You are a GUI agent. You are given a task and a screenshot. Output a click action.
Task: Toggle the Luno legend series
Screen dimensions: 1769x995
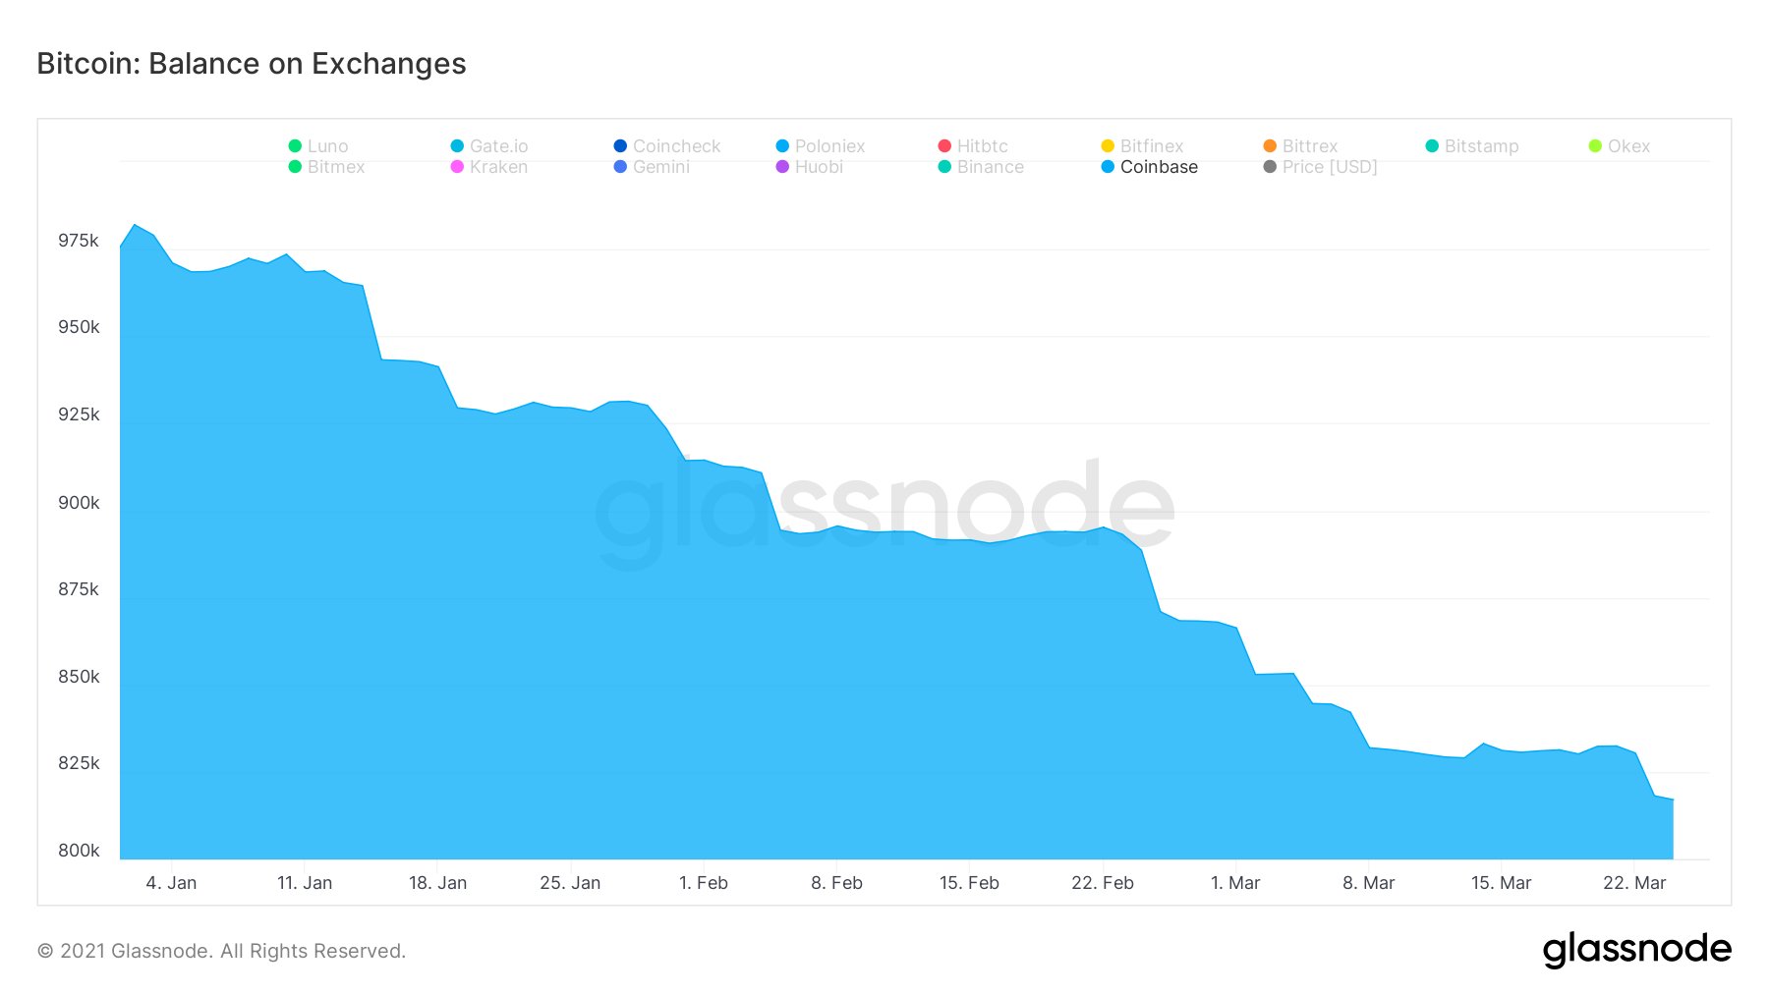tap(318, 146)
